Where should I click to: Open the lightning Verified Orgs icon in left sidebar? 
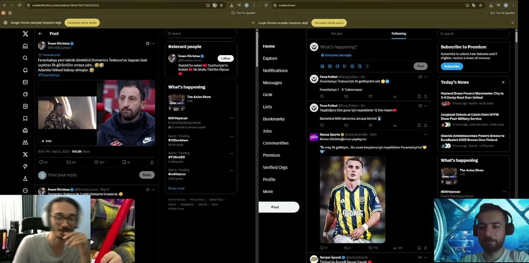point(25,167)
